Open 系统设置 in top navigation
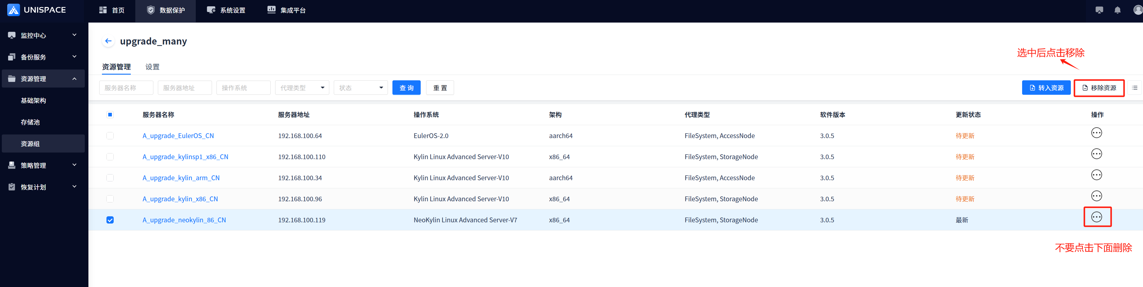The image size is (1143, 287). click(226, 10)
